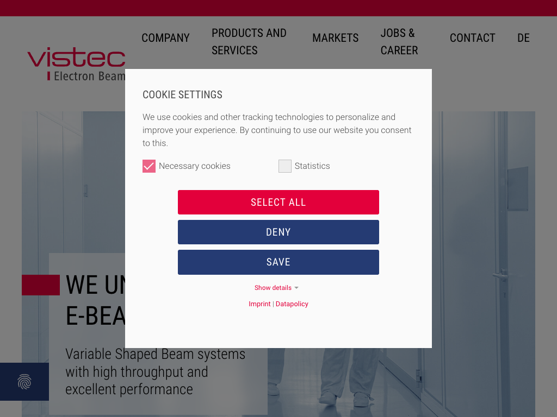
Task: Expand Show details in cookie dialog
Action: pyautogui.click(x=273, y=288)
